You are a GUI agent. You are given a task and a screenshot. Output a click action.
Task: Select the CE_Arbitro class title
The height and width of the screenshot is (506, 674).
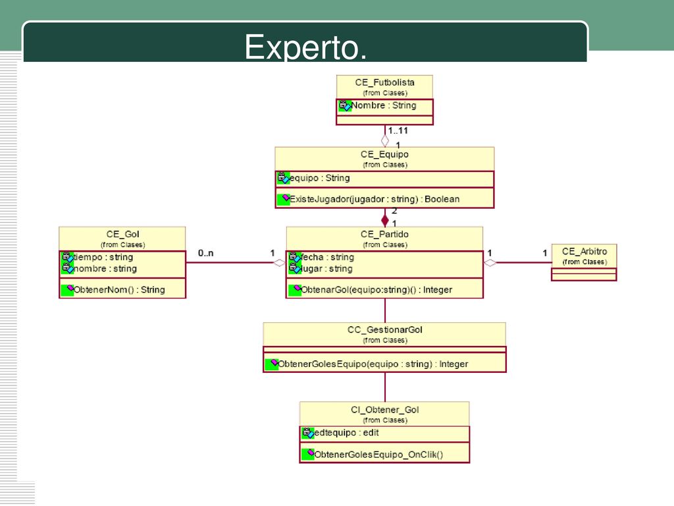[x=584, y=251]
